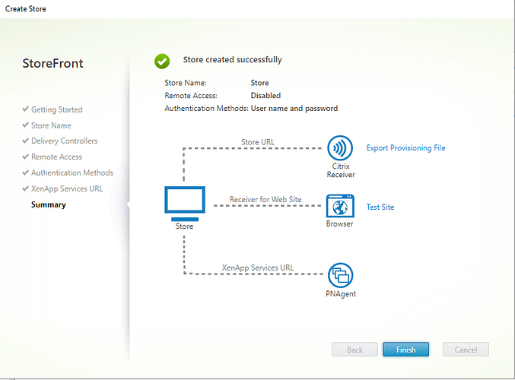
Task: Select the Remote Access wizard step
Action: pyautogui.click(x=56, y=157)
